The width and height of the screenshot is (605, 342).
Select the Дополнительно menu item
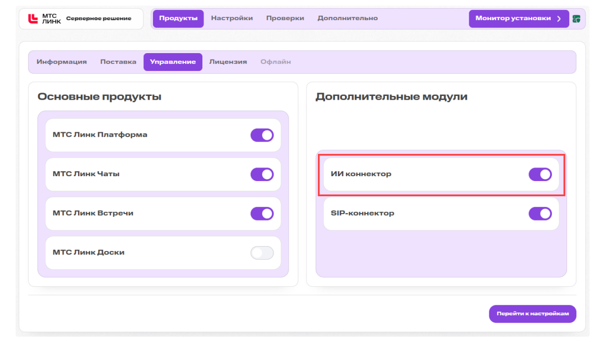point(348,18)
